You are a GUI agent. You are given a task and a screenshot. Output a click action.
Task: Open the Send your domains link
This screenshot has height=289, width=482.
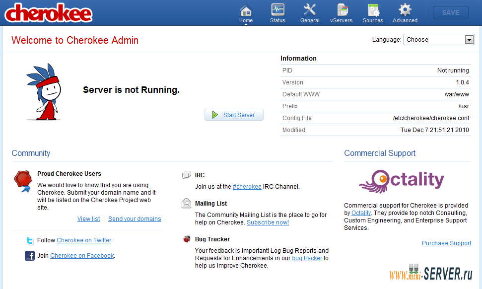point(135,219)
